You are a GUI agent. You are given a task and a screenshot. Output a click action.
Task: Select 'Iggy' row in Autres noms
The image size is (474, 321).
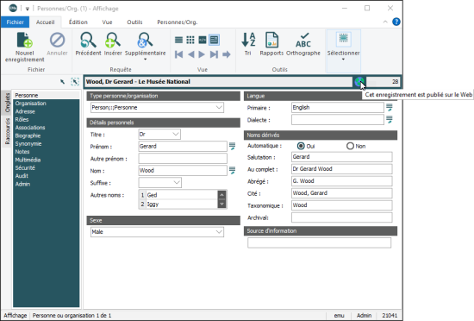tap(178, 205)
